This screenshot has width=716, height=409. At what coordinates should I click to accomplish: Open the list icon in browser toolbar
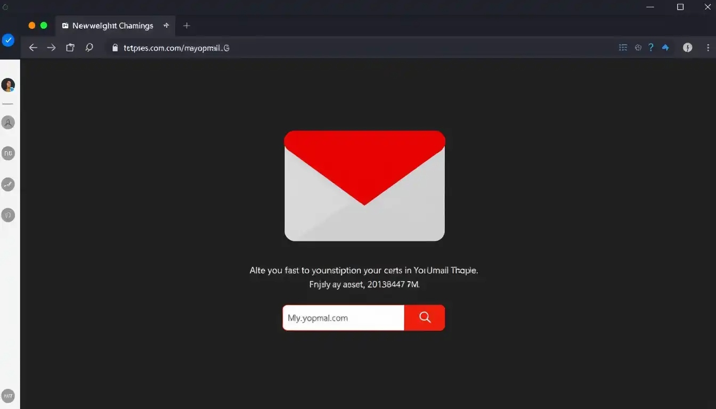coord(623,47)
